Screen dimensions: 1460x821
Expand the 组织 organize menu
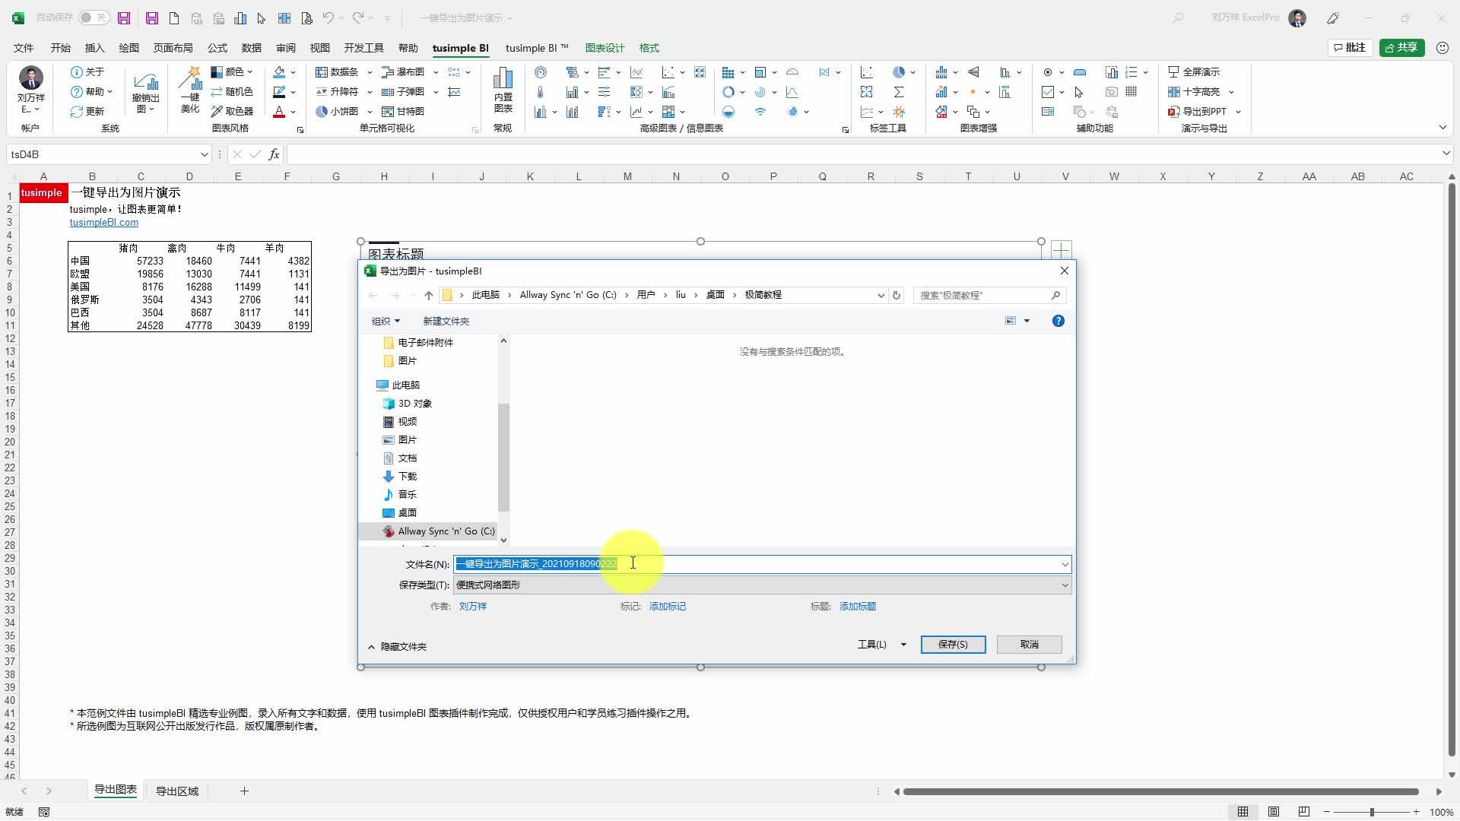386,321
